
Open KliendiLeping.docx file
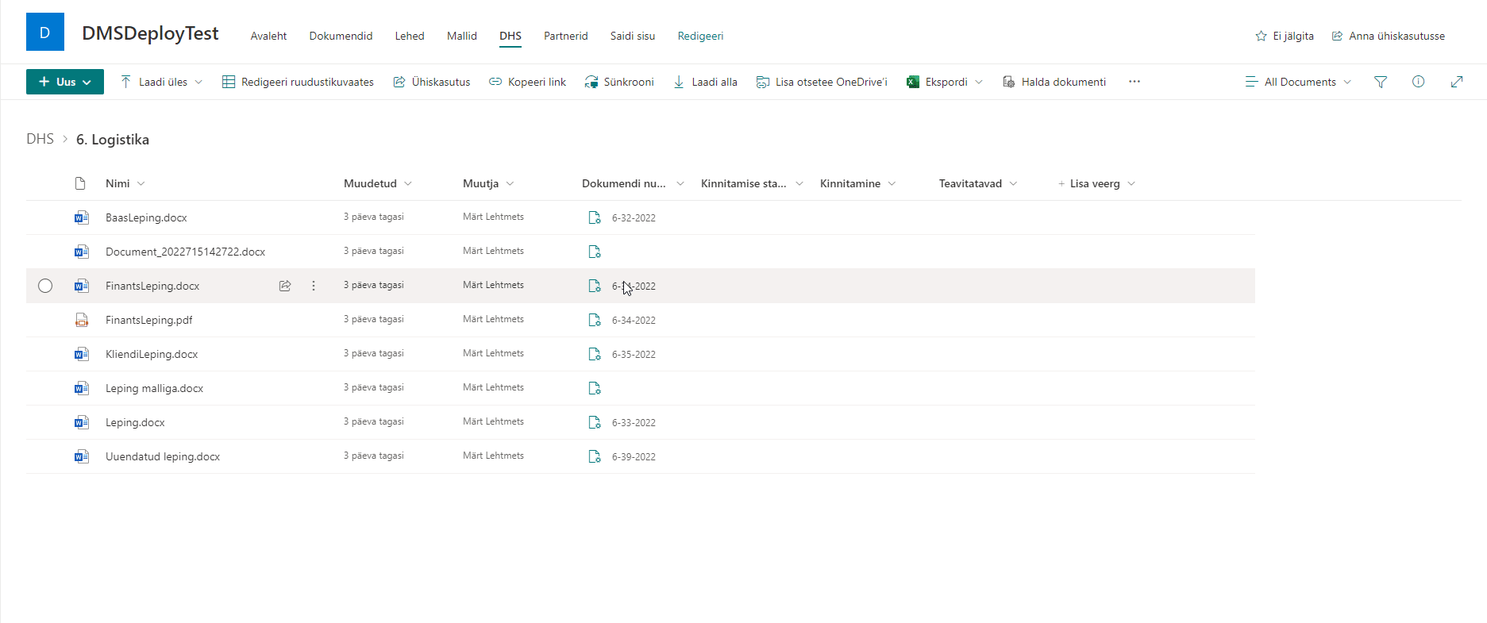(x=152, y=354)
